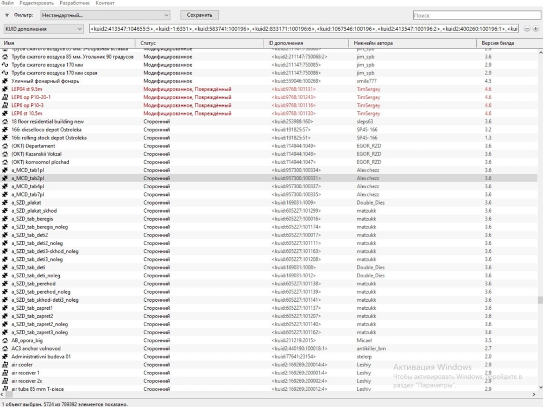
Task: Click the asset icon beside 'Уличный фонарный фонарь'
Action: (x=5, y=81)
